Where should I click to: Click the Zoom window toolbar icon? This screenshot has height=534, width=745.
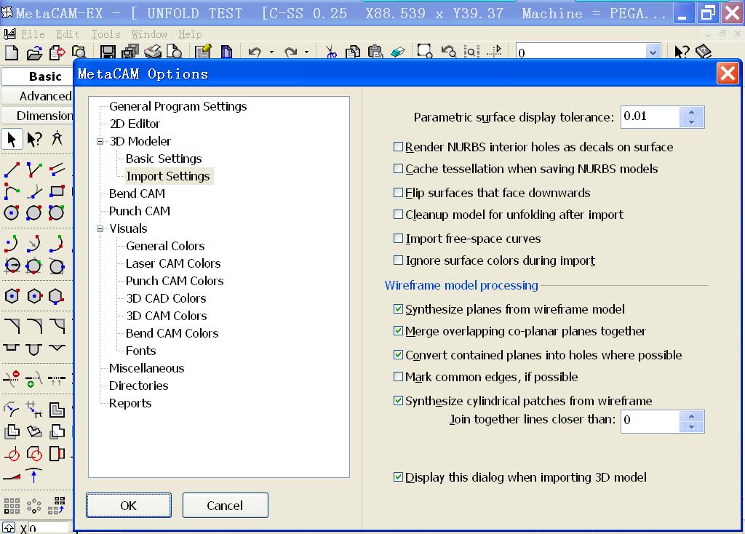(424, 52)
